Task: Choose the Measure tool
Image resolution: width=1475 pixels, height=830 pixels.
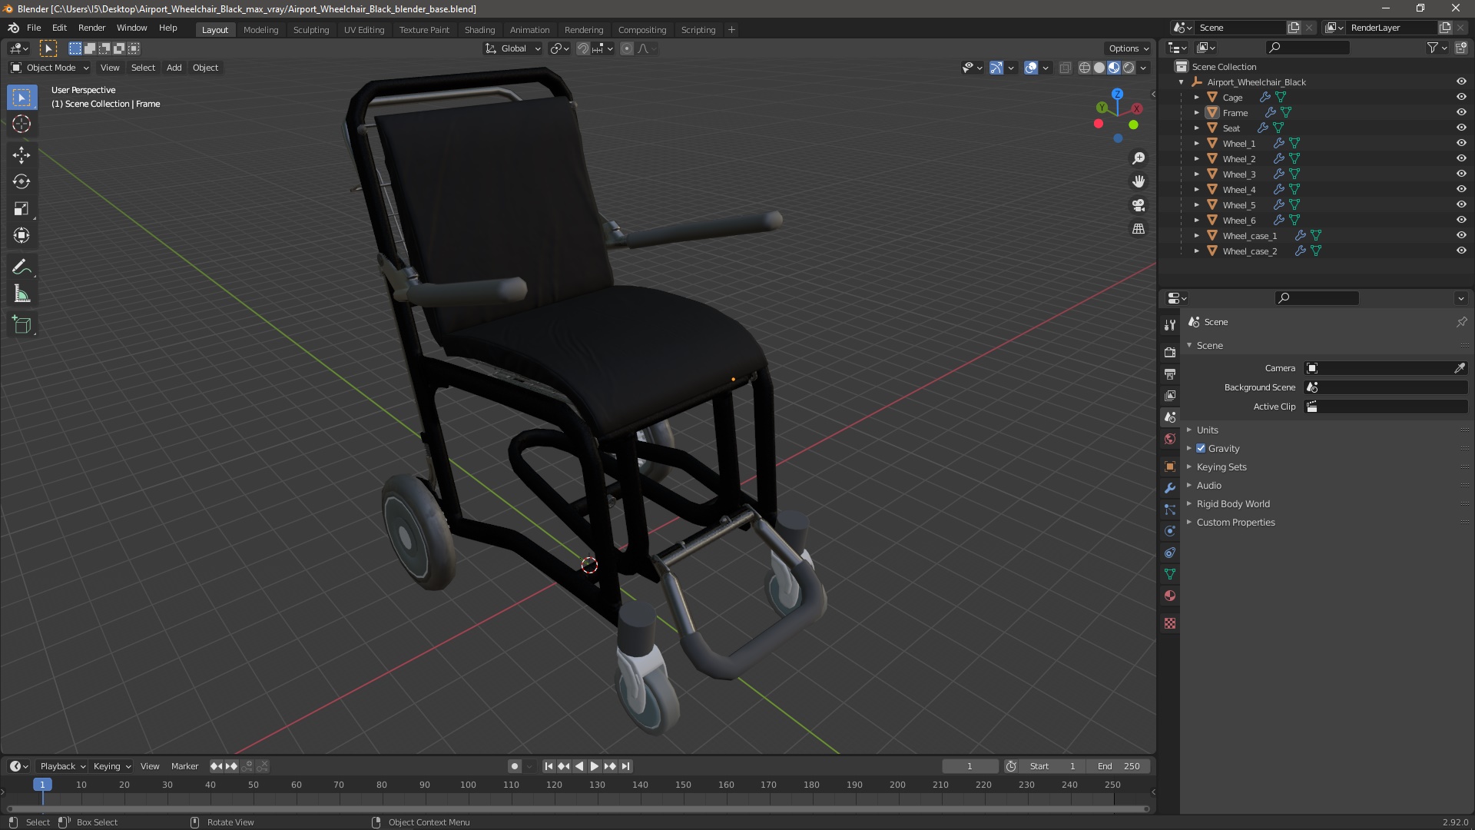Action: click(22, 294)
